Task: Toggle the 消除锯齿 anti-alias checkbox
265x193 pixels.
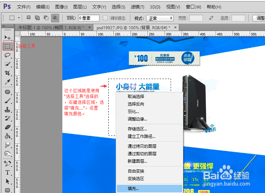Action: pos(105,18)
